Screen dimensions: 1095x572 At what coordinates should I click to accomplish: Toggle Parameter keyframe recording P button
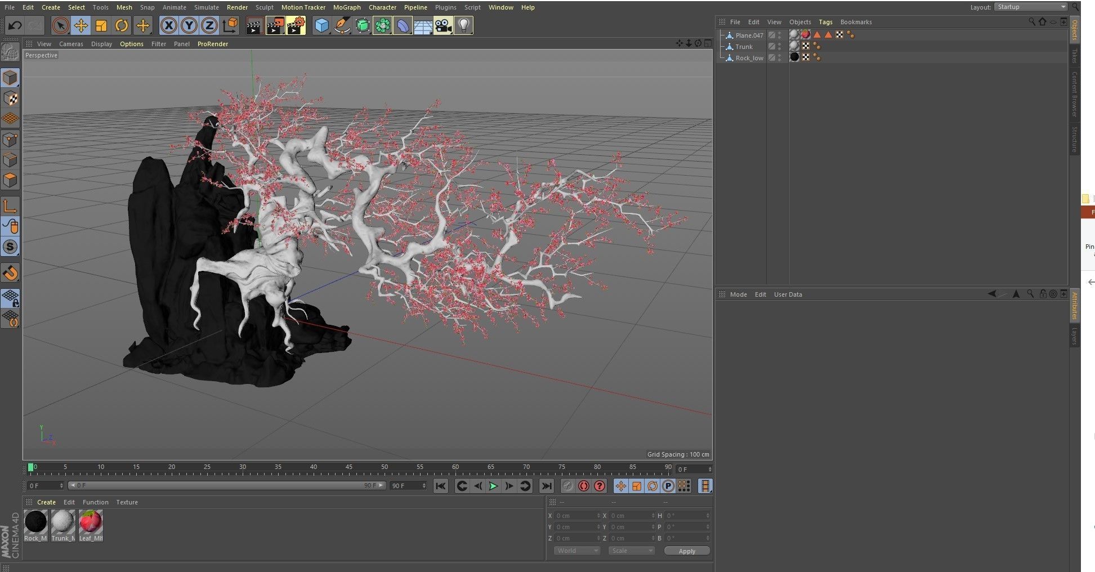pos(668,486)
